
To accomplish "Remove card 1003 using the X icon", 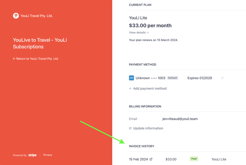I will 222,78.
